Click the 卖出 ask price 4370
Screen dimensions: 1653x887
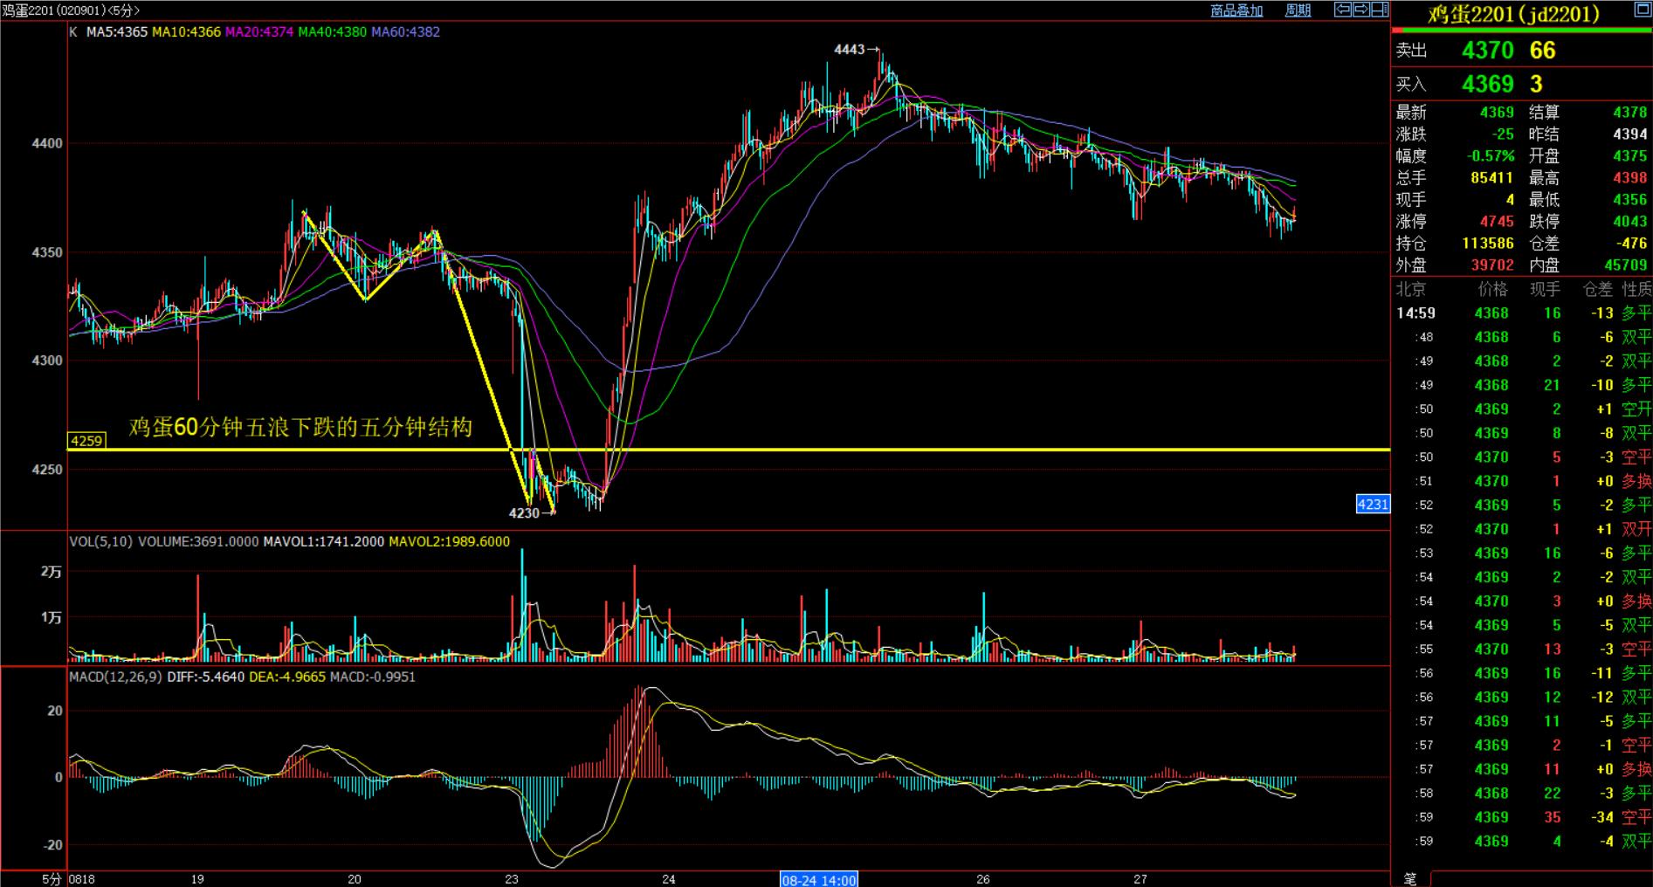point(1487,51)
